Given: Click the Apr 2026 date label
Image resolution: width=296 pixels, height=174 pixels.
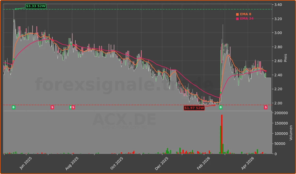Looking at the screenshot, I should [x=247, y=163].
